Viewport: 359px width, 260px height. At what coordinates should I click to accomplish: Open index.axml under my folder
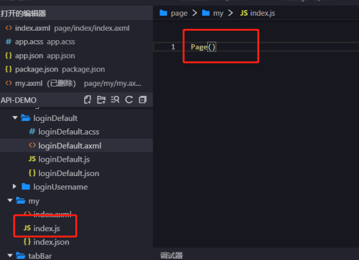(x=52, y=214)
